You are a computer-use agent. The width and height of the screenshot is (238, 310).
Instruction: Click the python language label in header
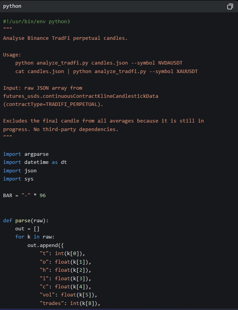(x=12, y=6)
